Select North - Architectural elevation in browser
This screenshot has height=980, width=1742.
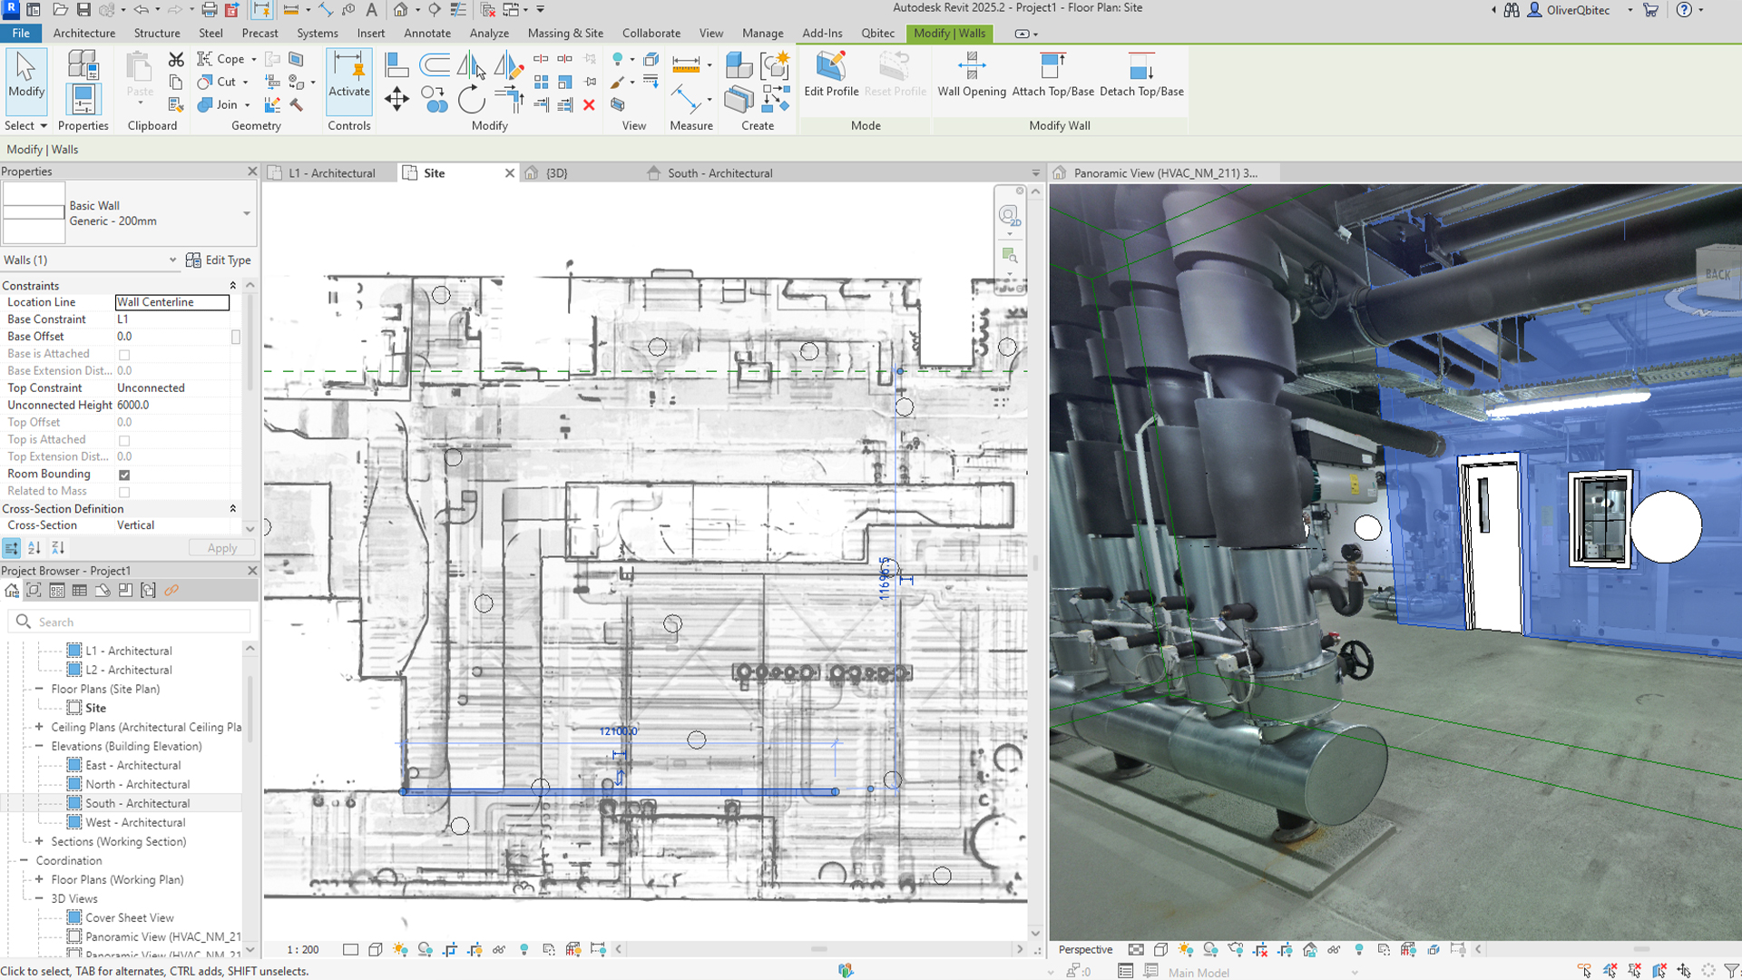pyautogui.click(x=137, y=784)
